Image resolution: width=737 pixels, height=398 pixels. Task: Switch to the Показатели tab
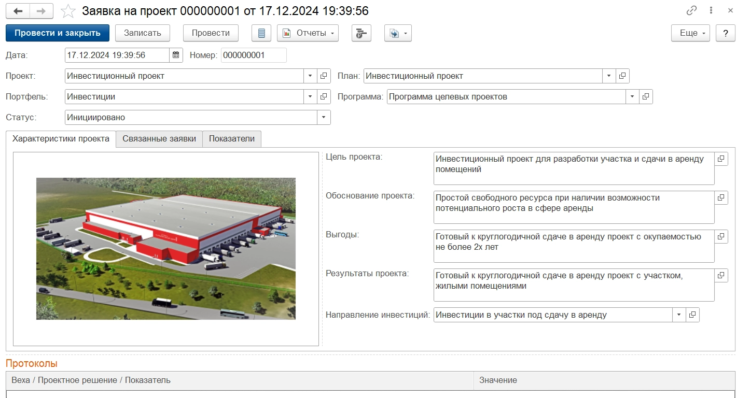(231, 139)
